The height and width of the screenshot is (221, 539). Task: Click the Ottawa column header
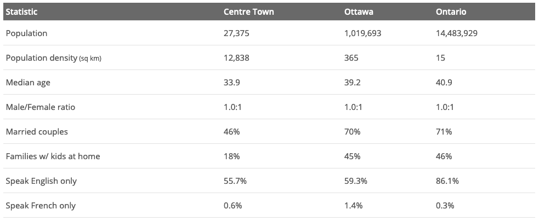[x=359, y=11]
